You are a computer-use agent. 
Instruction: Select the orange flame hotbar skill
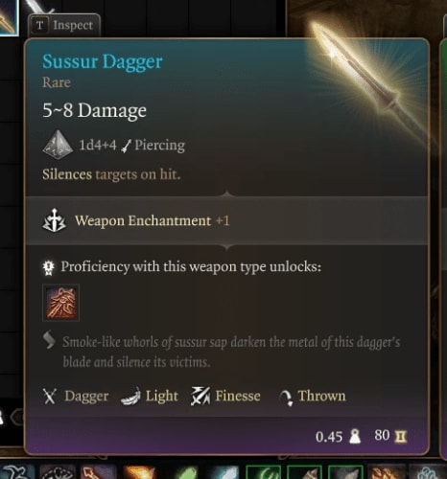138,472
